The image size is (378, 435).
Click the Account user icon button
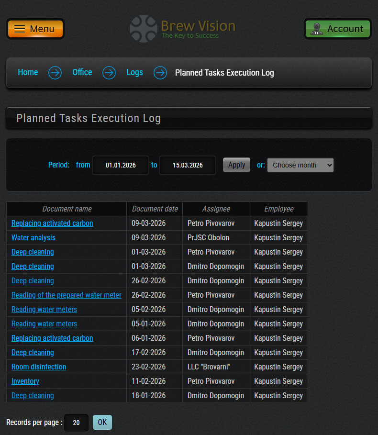(x=337, y=29)
